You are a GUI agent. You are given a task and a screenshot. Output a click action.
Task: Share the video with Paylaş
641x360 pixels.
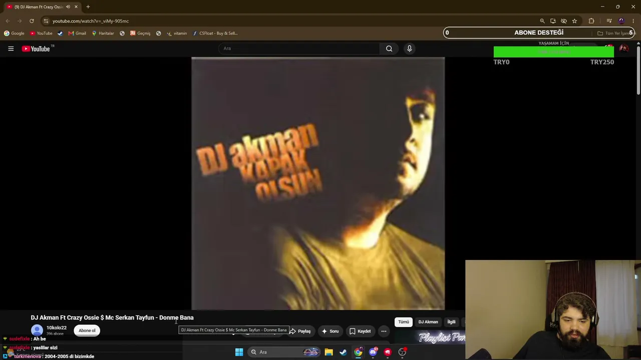click(300, 331)
